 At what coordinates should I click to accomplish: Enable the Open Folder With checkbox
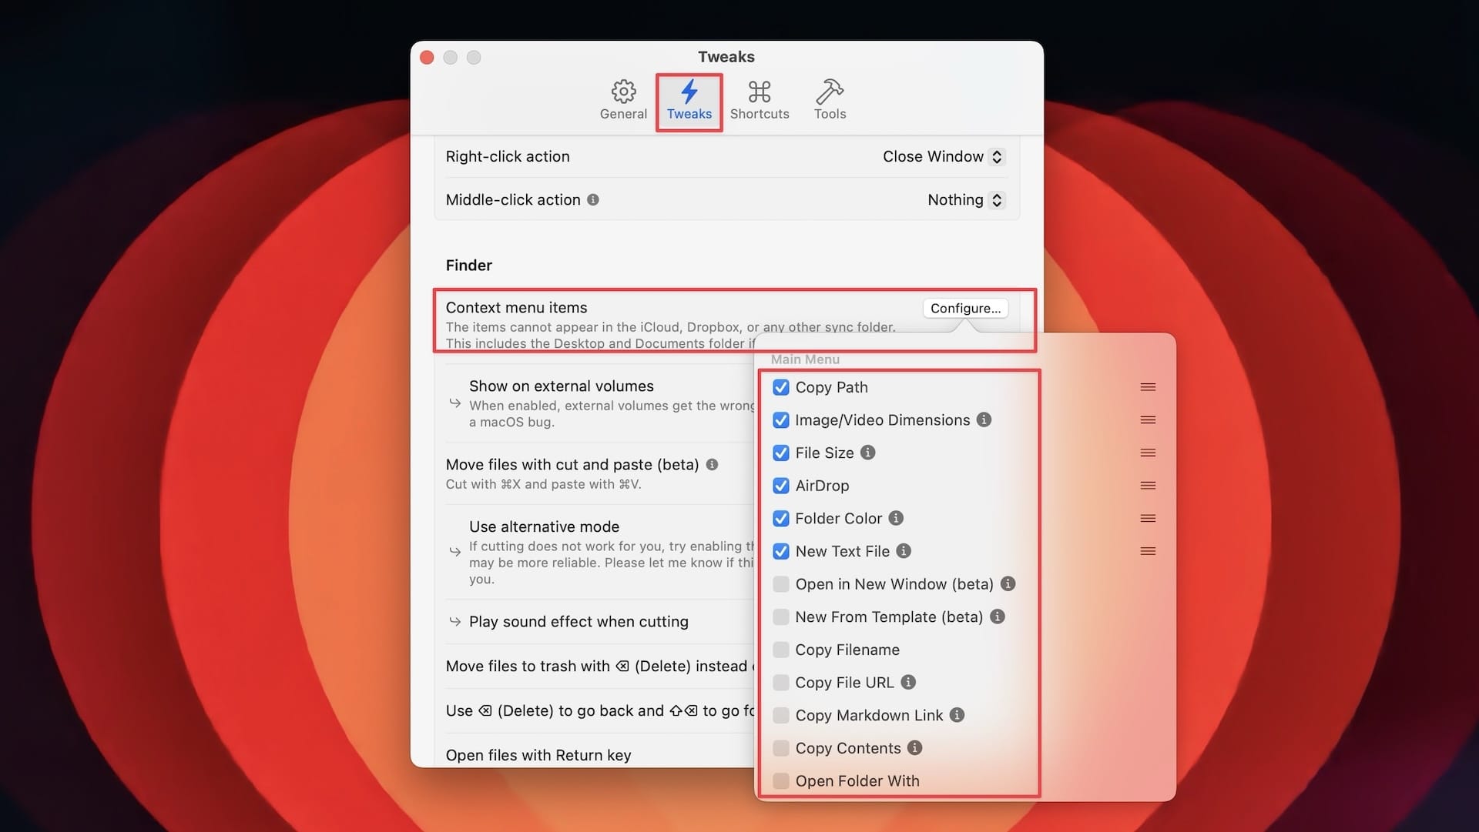tap(781, 781)
